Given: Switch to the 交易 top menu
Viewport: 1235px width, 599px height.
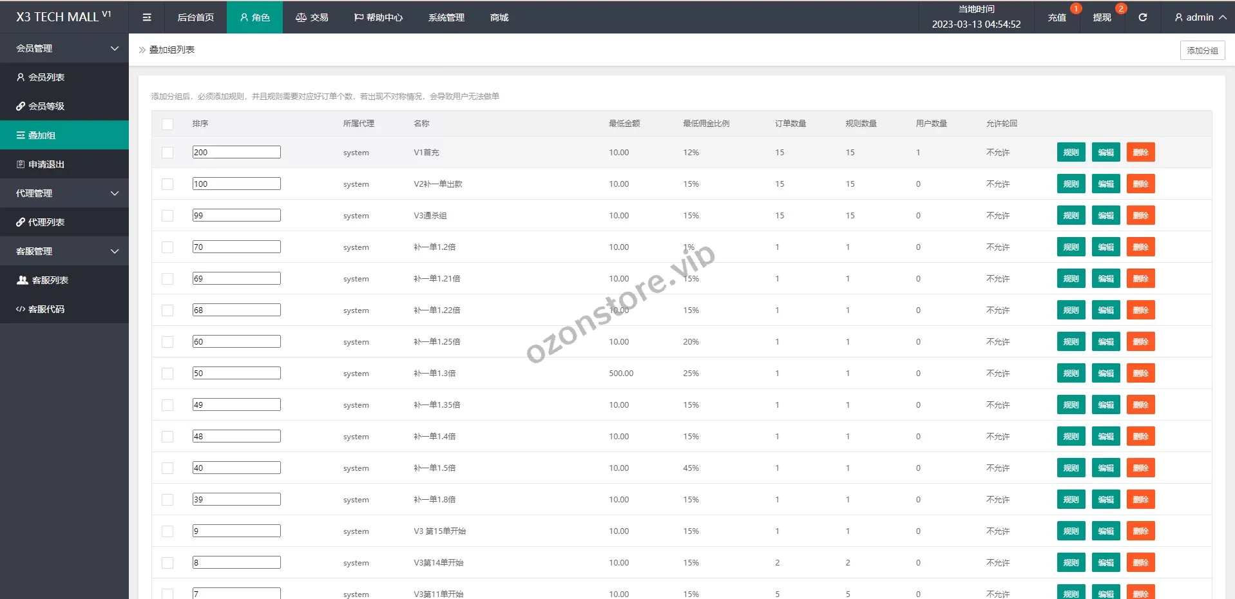Looking at the screenshot, I should click(312, 17).
